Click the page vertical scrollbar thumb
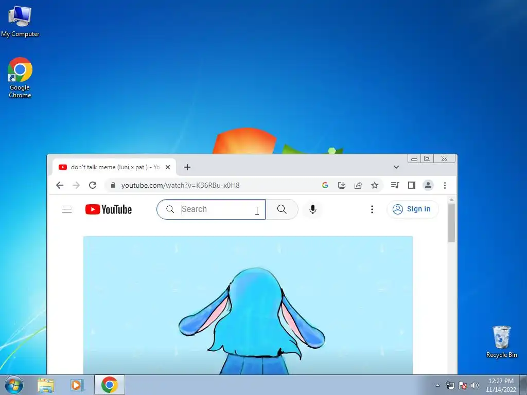 pos(451,222)
